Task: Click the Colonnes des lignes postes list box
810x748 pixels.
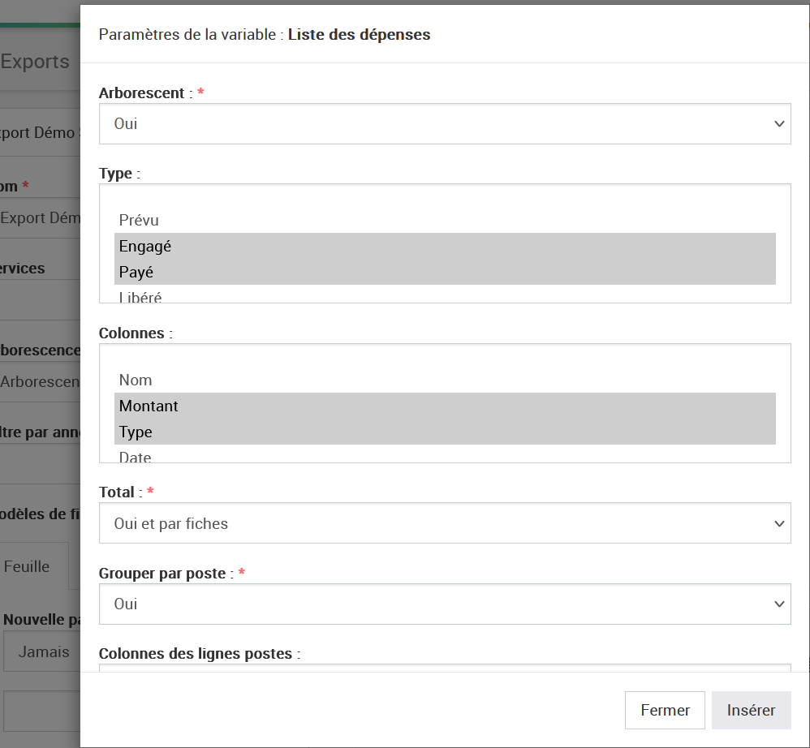Action: click(444, 668)
